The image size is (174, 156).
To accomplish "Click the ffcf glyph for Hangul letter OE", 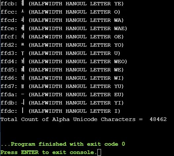I will coord(23,36).
